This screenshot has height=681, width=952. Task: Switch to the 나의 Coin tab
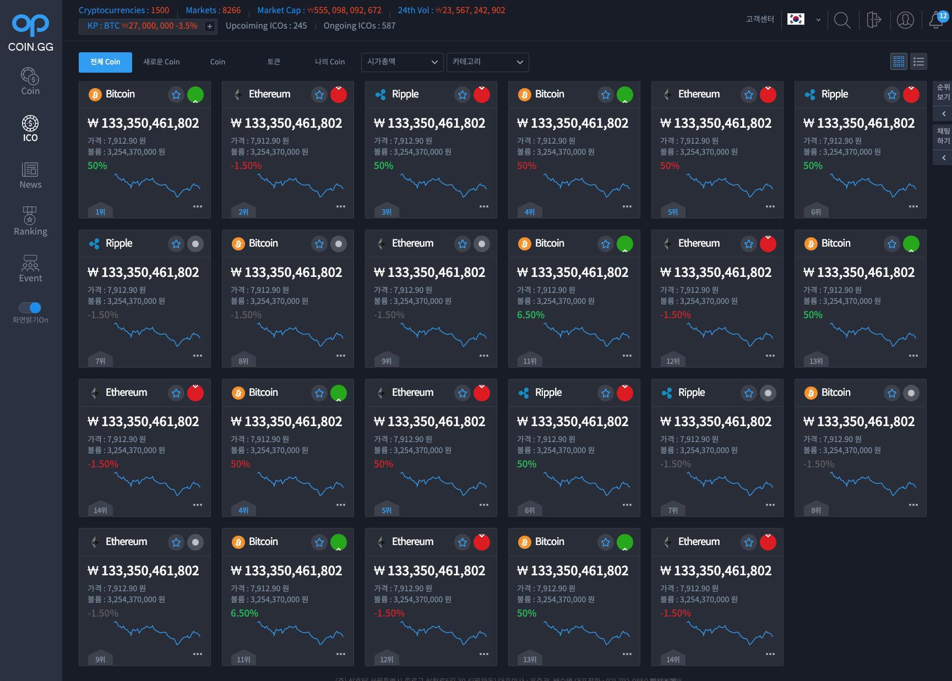tap(330, 62)
